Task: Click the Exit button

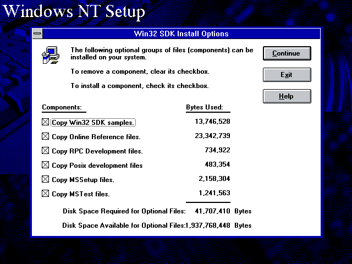Action: point(287,75)
